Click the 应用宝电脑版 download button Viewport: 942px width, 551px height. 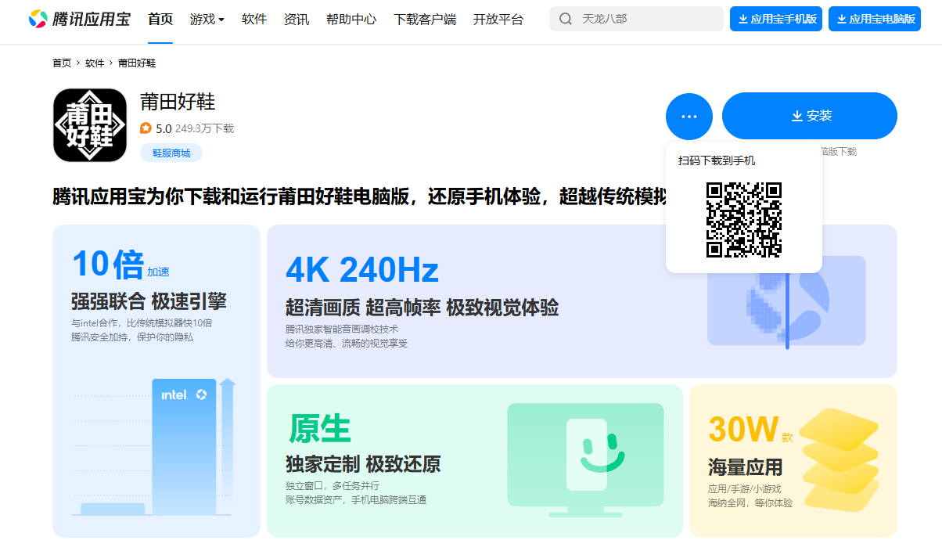(x=874, y=19)
